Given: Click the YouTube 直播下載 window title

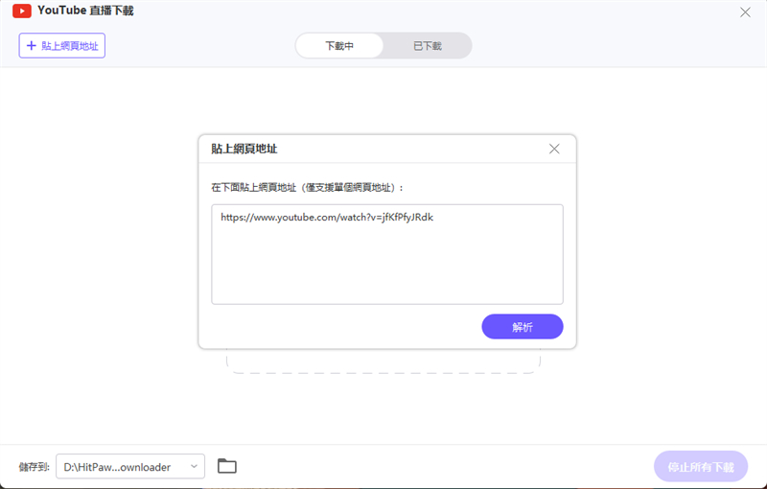Looking at the screenshot, I should 85,11.
